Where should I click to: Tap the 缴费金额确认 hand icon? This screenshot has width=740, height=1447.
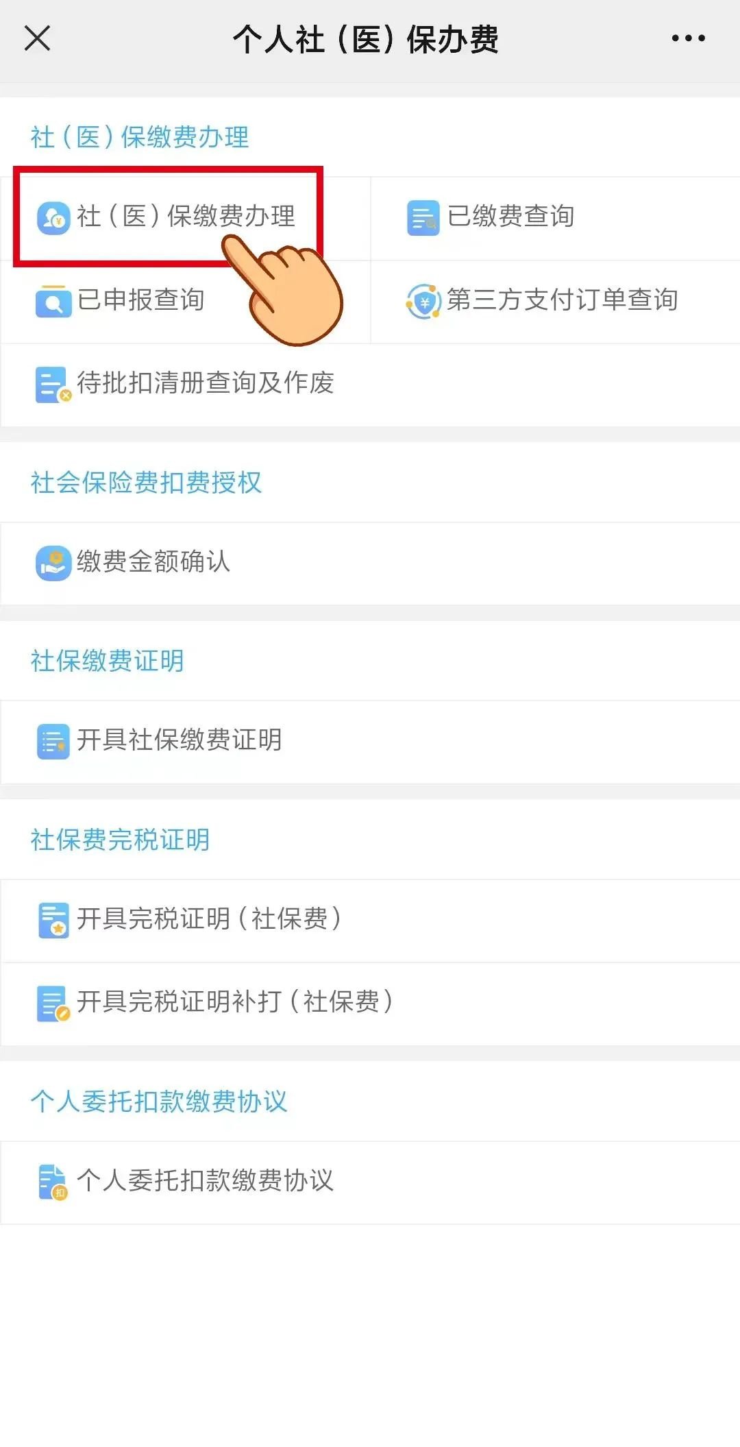pos(53,563)
